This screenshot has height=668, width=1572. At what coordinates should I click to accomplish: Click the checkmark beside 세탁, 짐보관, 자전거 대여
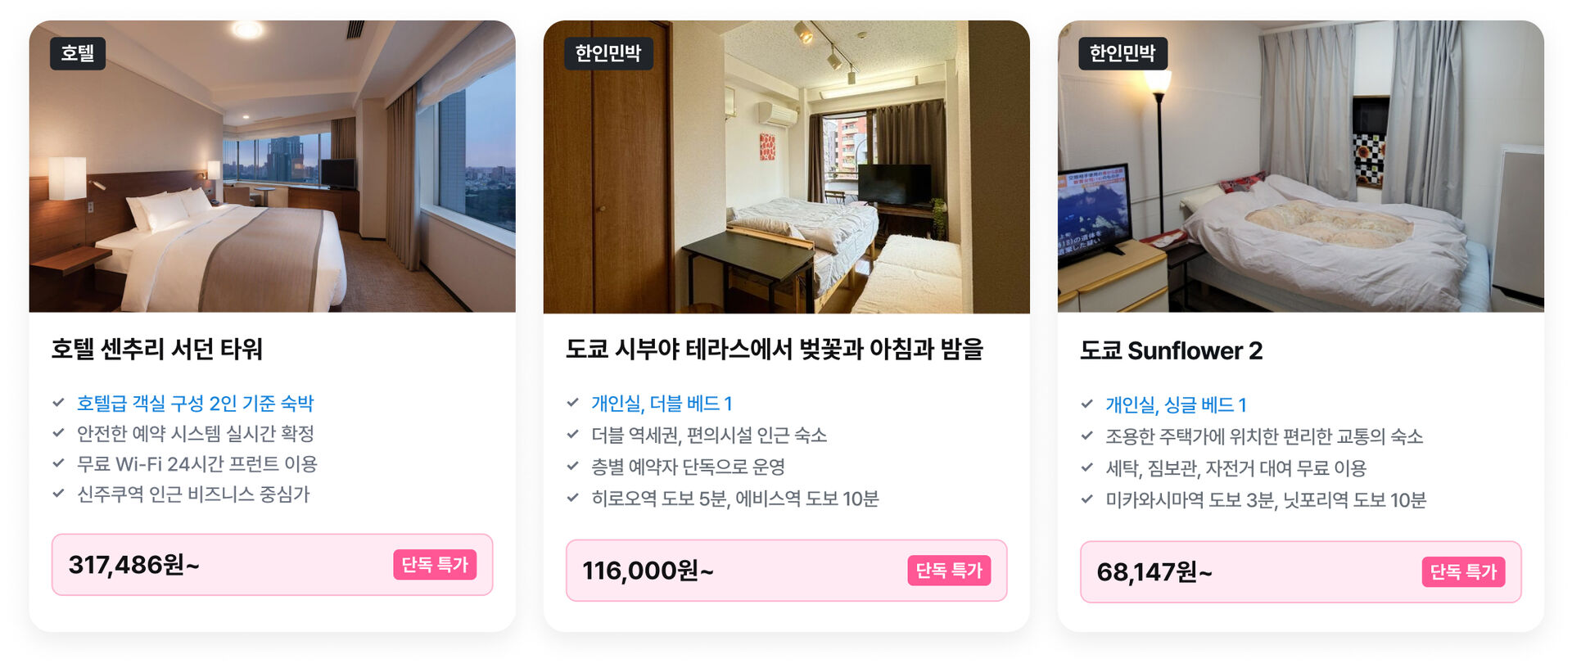(1086, 468)
